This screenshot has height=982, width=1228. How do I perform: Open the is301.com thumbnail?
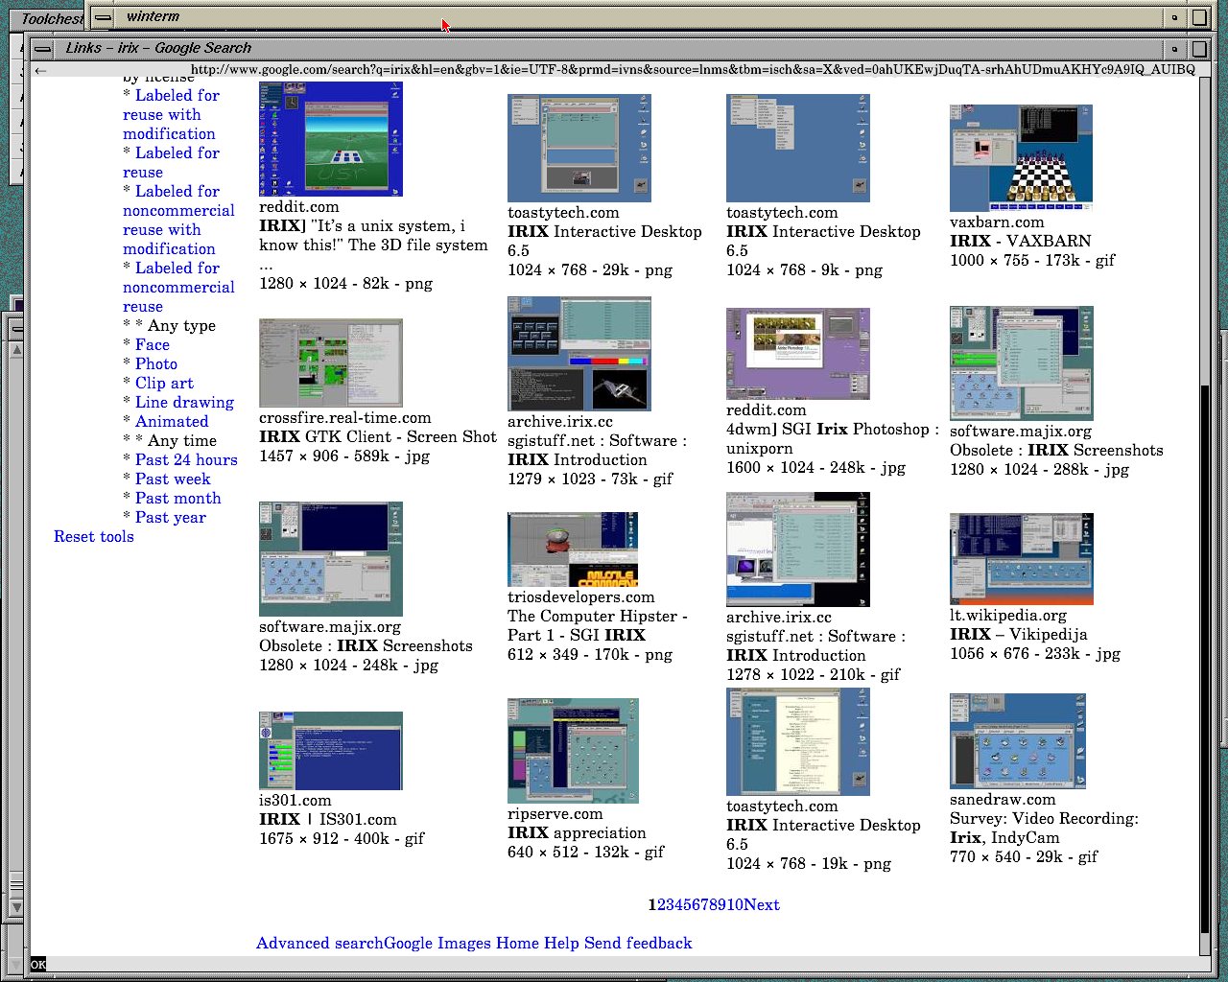[330, 751]
